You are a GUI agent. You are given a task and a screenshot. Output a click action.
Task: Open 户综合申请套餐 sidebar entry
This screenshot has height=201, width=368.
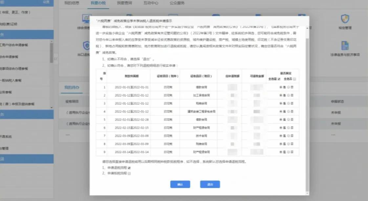coord(14,45)
